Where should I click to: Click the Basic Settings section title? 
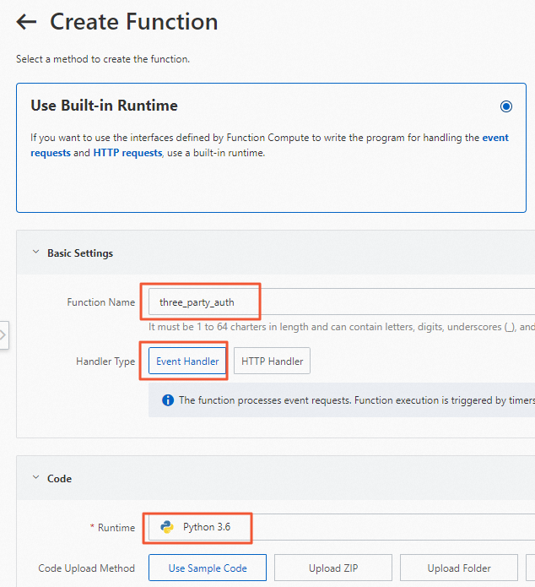[x=80, y=253]
